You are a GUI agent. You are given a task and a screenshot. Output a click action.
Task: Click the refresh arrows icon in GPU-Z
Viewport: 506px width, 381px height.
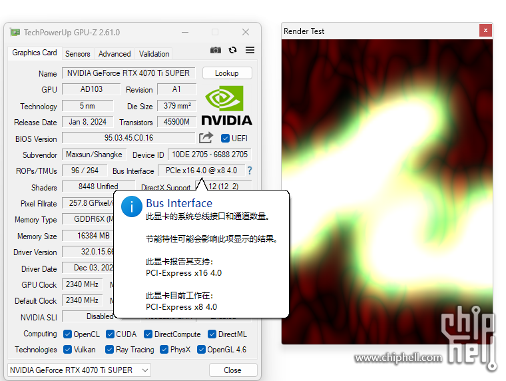[x=232, y=50]
